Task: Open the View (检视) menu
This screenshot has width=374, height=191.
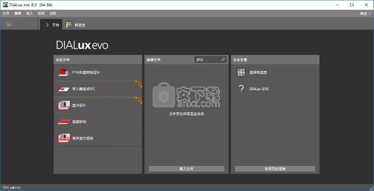Action: point(41,13)
